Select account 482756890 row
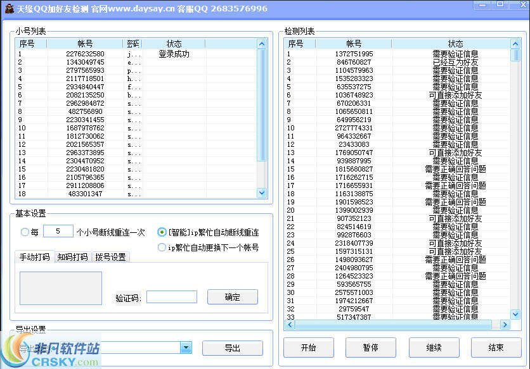Screen dimensions: 530x369 [136, 111]
